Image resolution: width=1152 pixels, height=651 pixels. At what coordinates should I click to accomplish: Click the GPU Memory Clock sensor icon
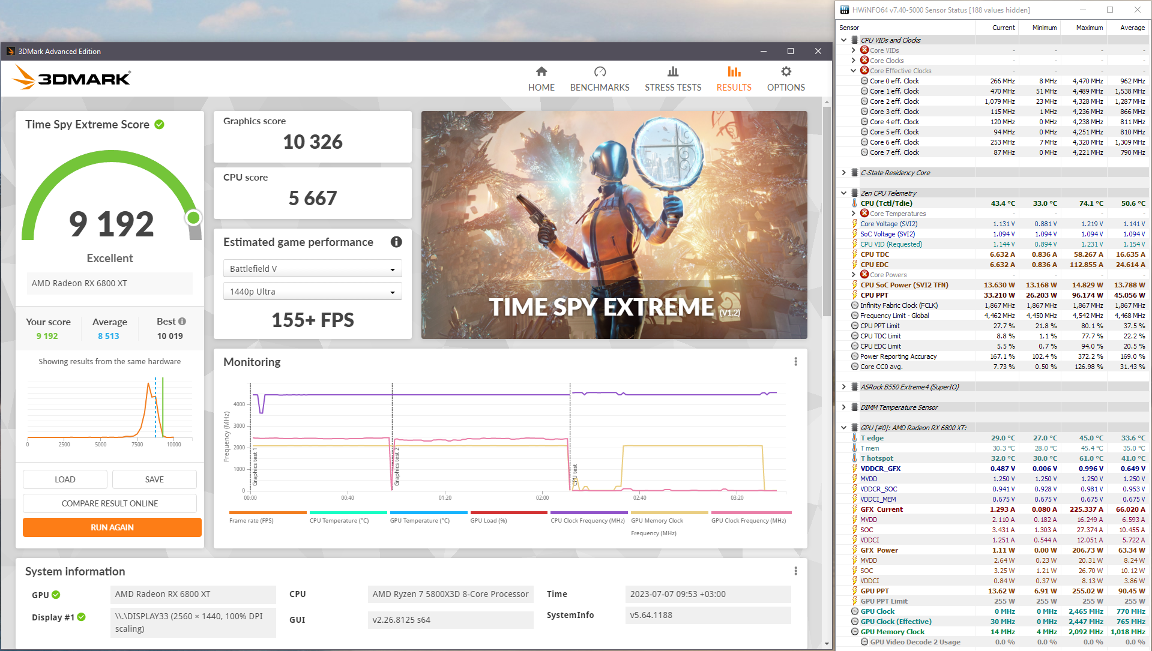pos(855,632)
